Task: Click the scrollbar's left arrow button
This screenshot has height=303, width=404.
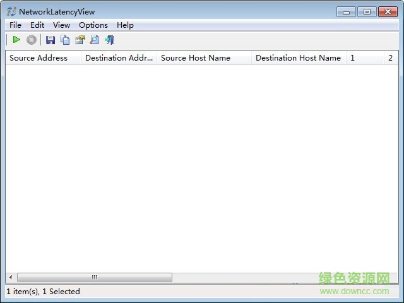Action: click(x=11, y=277)
